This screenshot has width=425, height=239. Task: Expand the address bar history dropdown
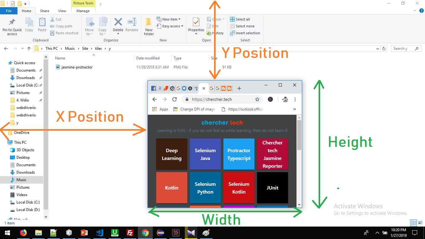(x=377, y=49)
